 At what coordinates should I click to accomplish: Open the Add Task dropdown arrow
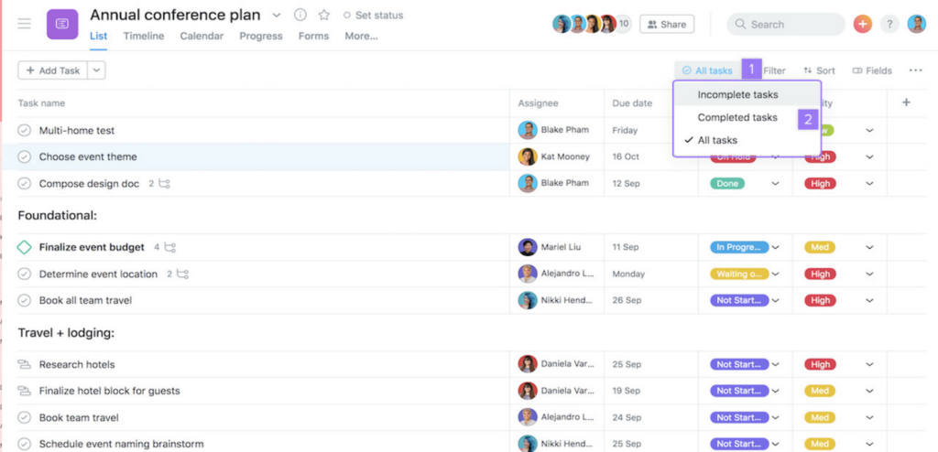pyautogui.click(x=97, y=70)
